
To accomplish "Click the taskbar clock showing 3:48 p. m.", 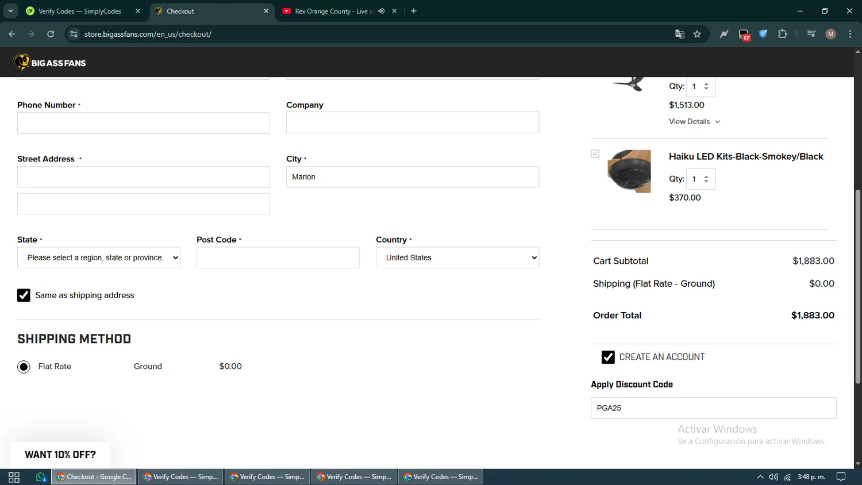I will (x=811, y=477).
